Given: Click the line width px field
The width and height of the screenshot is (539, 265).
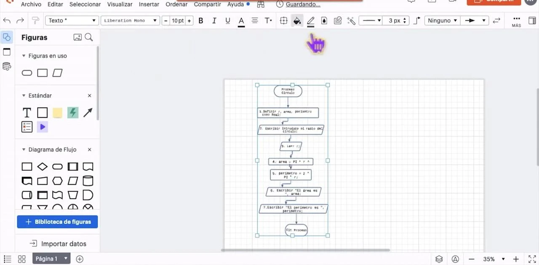Looking at the screenshot, I should (x=395, y=21).
